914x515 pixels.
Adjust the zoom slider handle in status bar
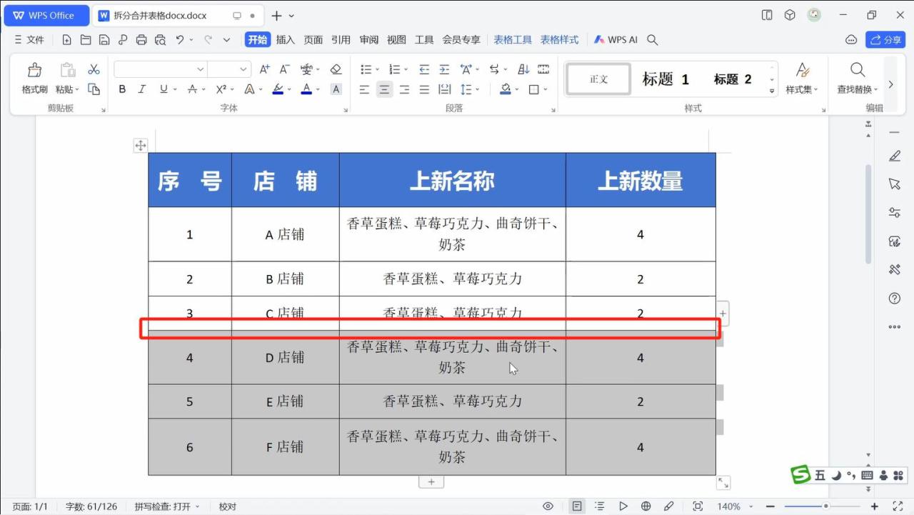click(x=826, y=506)
